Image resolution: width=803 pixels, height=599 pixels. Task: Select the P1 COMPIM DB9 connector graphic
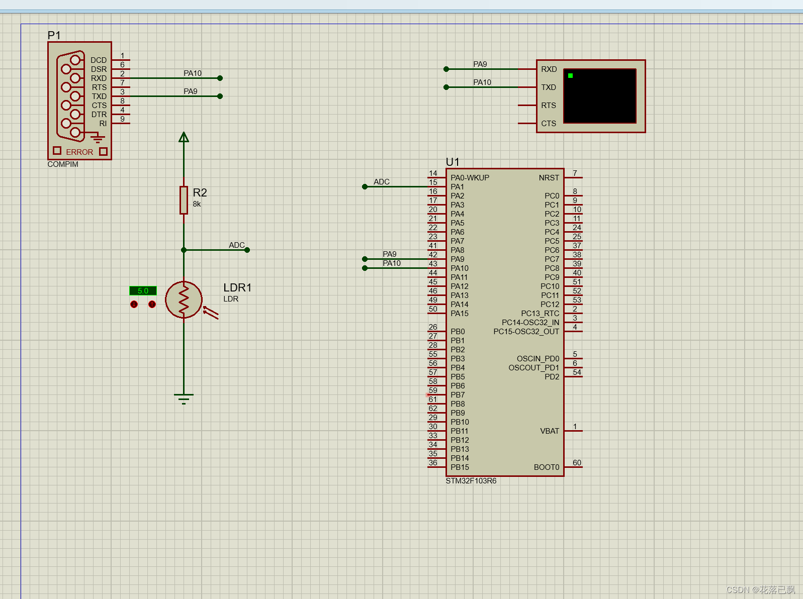pyautogui.click(x=71, y=96)
